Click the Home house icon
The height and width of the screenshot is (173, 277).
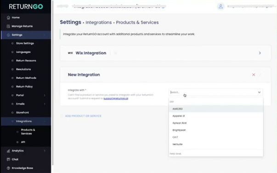pyautogui.click(x=8, y=17)
